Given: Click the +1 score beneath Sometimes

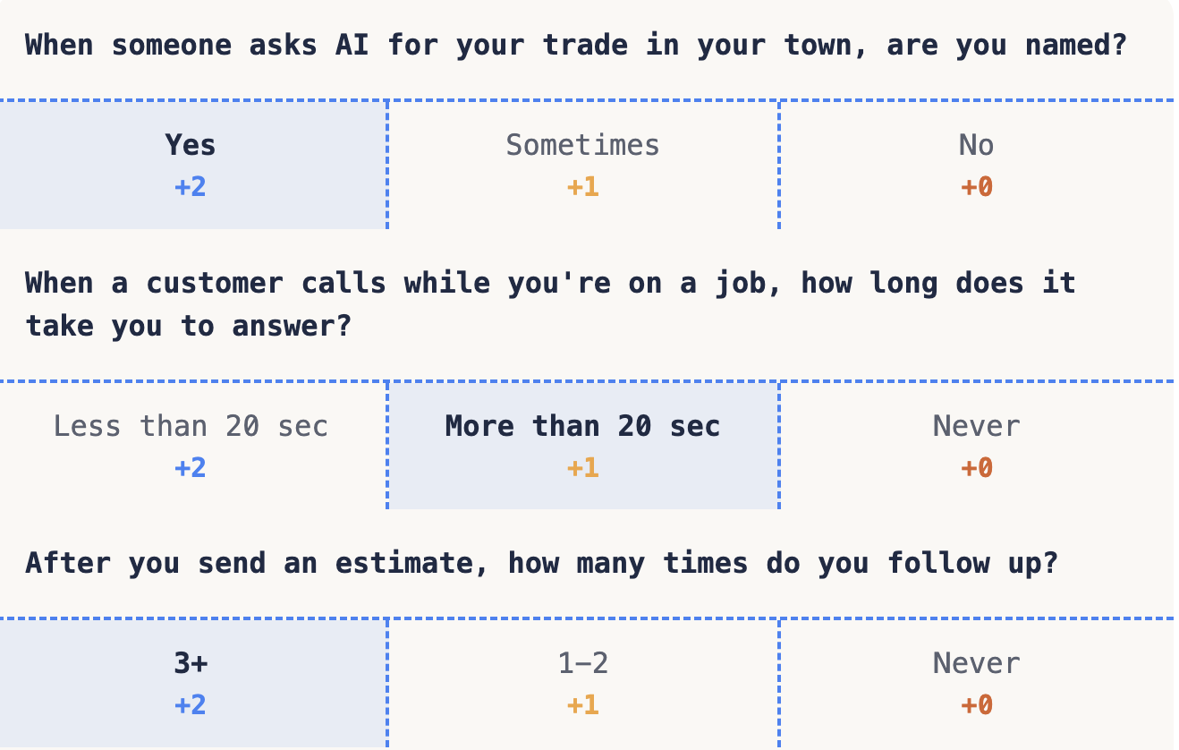Looking at the screenshot, I should pyautogui.click(x=583, y=187).
